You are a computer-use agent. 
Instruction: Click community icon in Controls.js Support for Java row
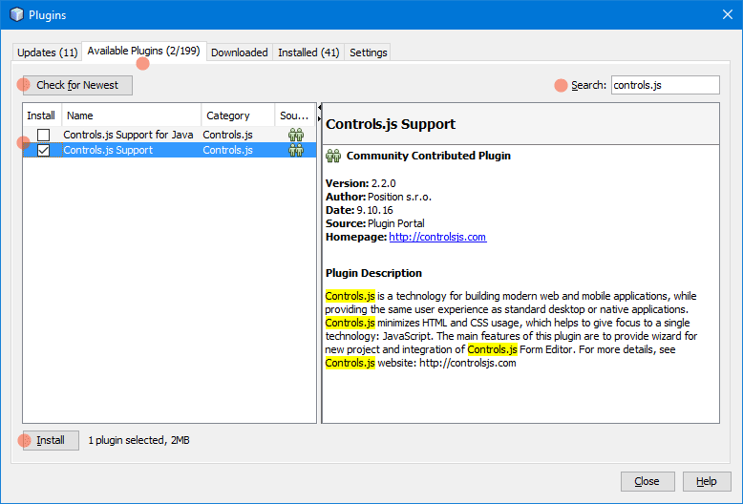click(296, 135)
